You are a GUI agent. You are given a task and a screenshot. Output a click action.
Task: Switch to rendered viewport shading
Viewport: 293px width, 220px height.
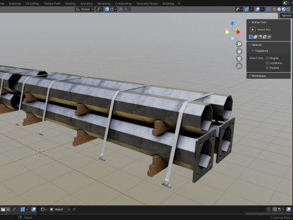click(288, 9)
